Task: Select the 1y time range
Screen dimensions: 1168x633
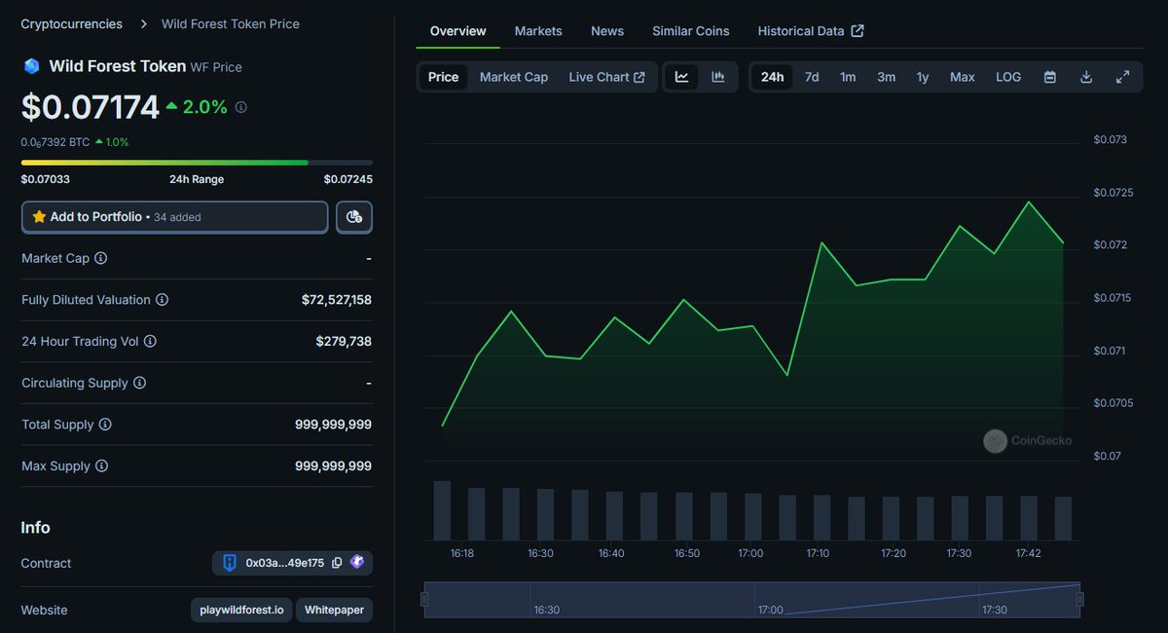Action: [923, 77]
